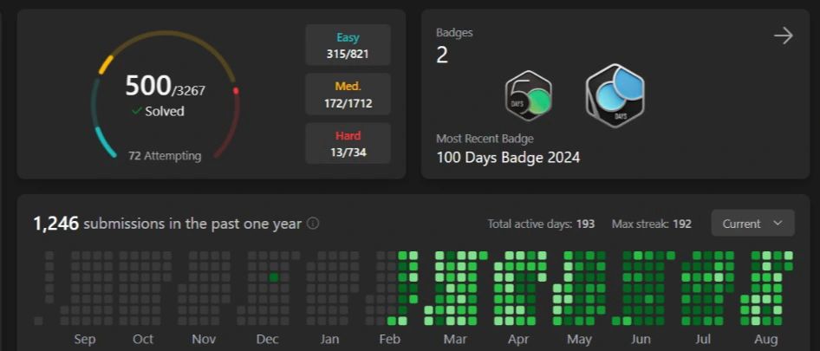
Task: Select the Hard 13/734 stat box
Action: point(348,144)
